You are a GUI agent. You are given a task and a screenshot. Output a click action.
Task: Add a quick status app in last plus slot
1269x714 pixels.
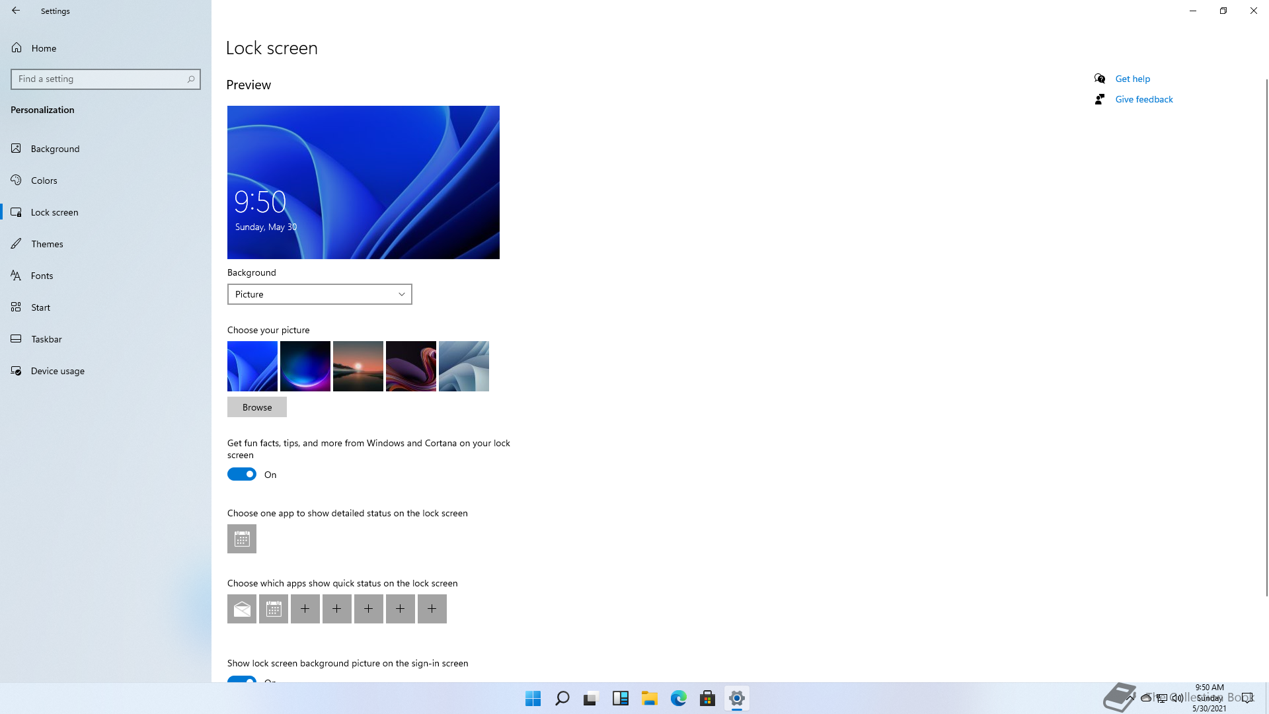coord(432,609)
